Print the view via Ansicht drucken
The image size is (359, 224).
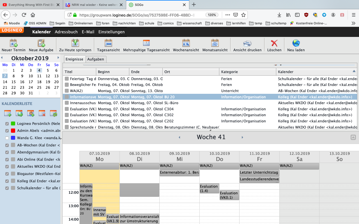[x=247, y=43]
